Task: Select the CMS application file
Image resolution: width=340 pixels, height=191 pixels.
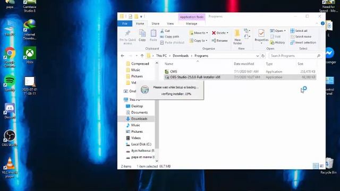Action: click(x=240, y=72)
